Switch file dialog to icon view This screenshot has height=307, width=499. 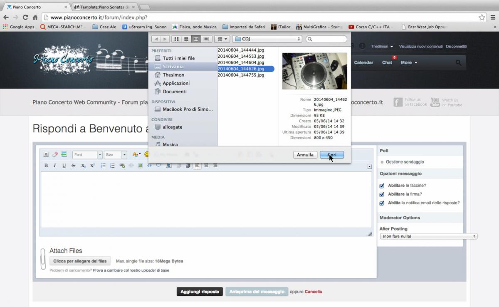[x=176, y=39]
